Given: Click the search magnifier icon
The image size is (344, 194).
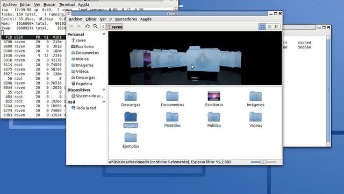Looking at the screenshot, I should tap(95, 26).
